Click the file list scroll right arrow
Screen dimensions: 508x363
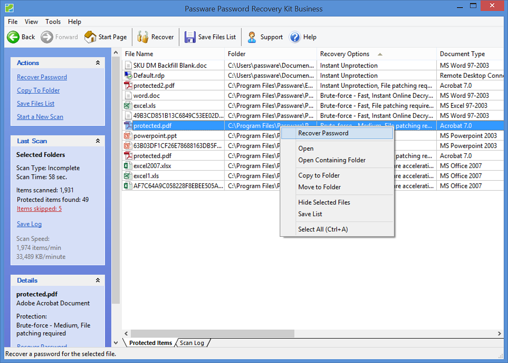click(x=500, y=333)
